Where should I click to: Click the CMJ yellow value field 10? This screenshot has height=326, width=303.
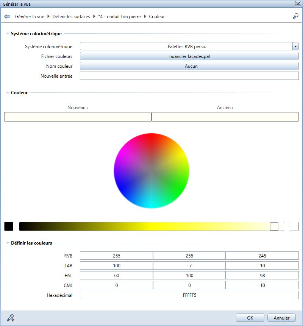pos(262,285)
